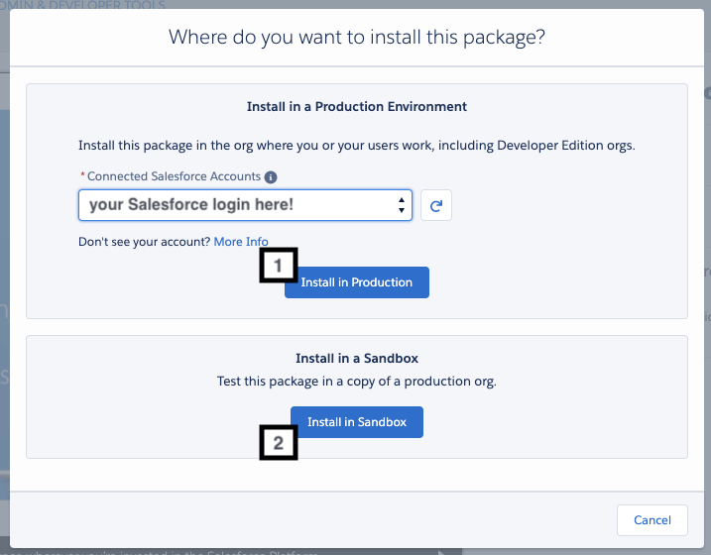
Task: Cancel the install package dialog
Action: [652, 519]
